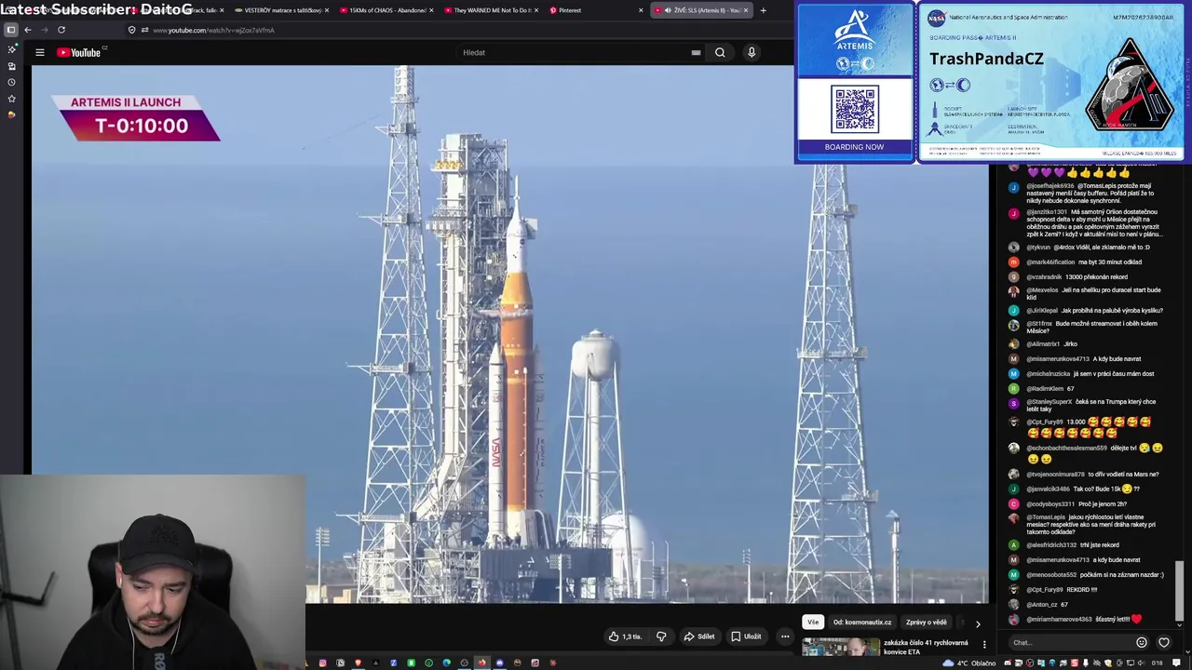Send a heart reaction in chat
The width and height of the screenshot is (1192, 670).
1164,642
